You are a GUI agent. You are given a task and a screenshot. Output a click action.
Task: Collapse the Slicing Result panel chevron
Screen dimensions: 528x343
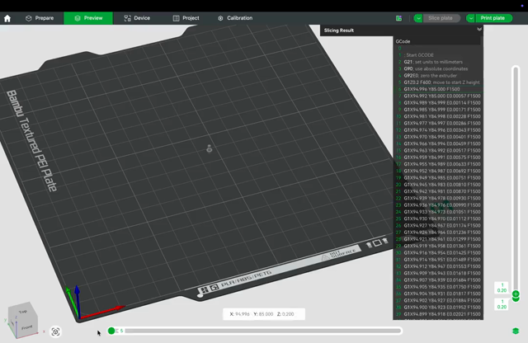[479, 30]
